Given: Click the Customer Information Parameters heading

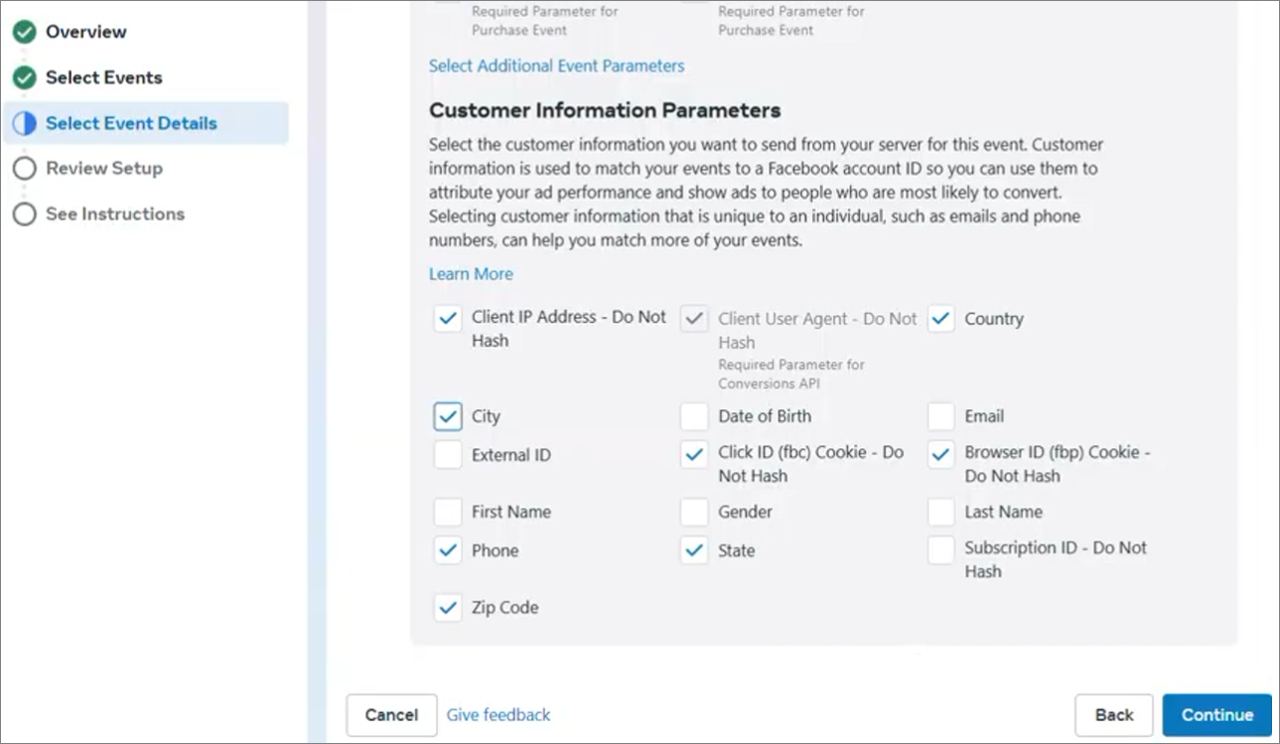Looking at the screenshot, I should [605, 110].
